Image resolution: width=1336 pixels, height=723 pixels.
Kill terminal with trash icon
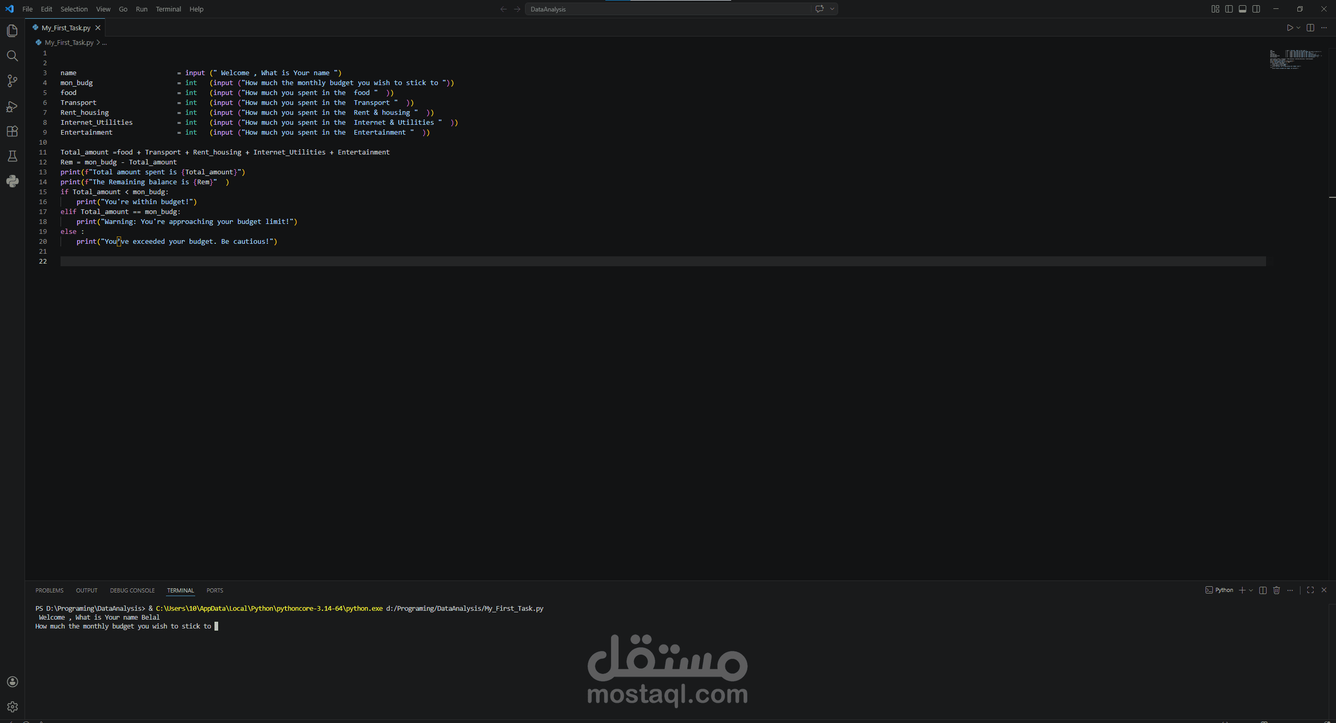click(1277, 590)
